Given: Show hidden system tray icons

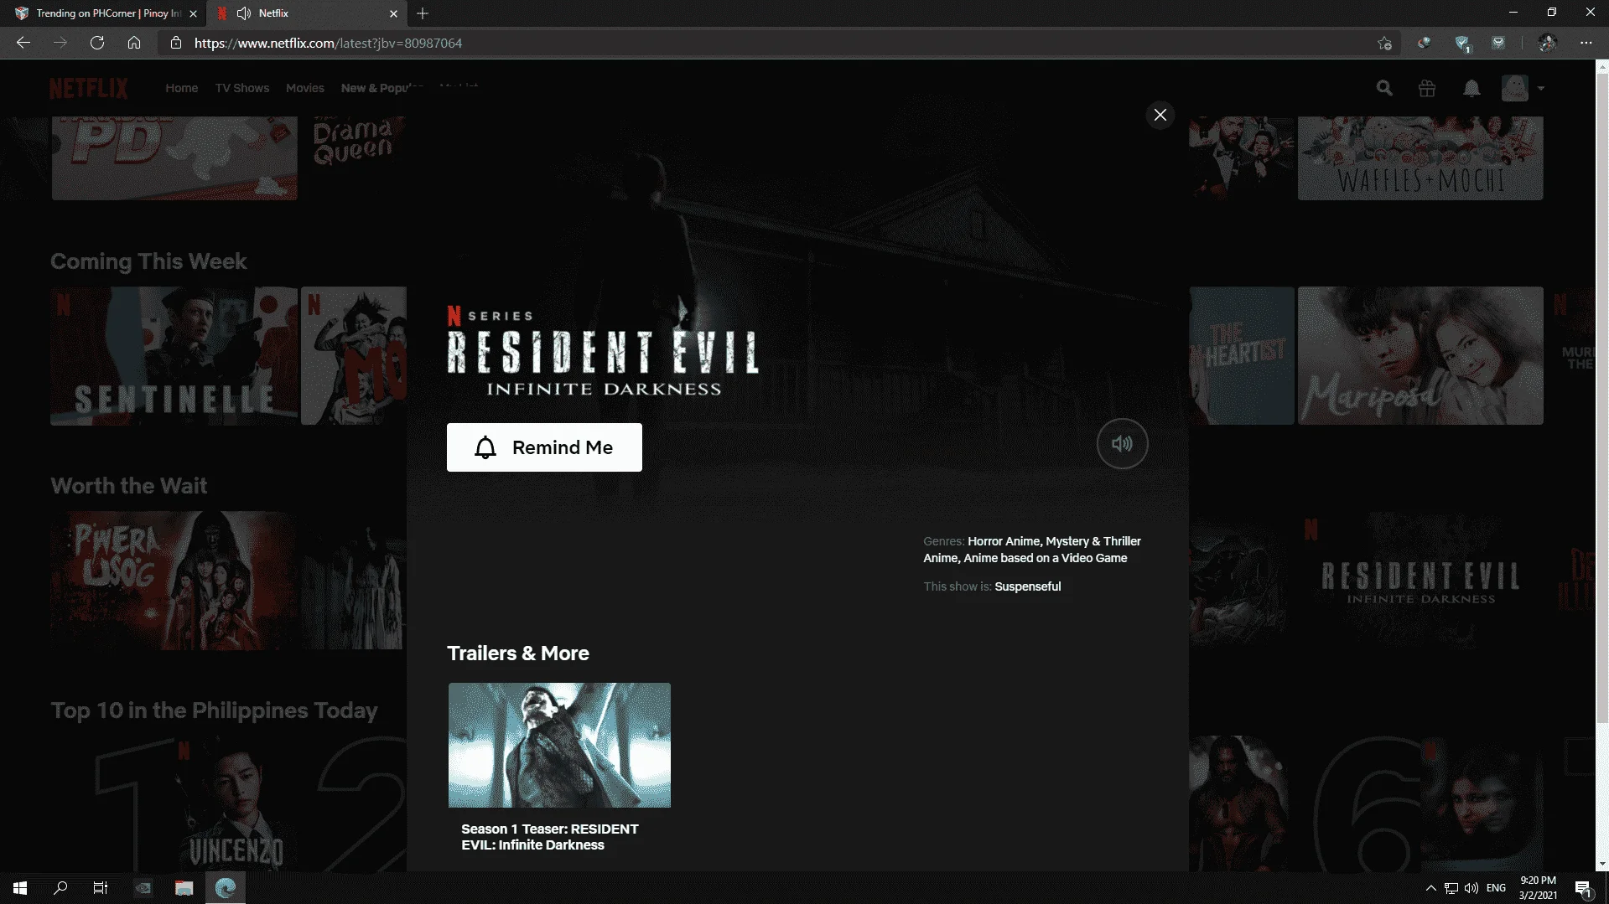Looking at the screenshot, I should tap(1430, 888).
